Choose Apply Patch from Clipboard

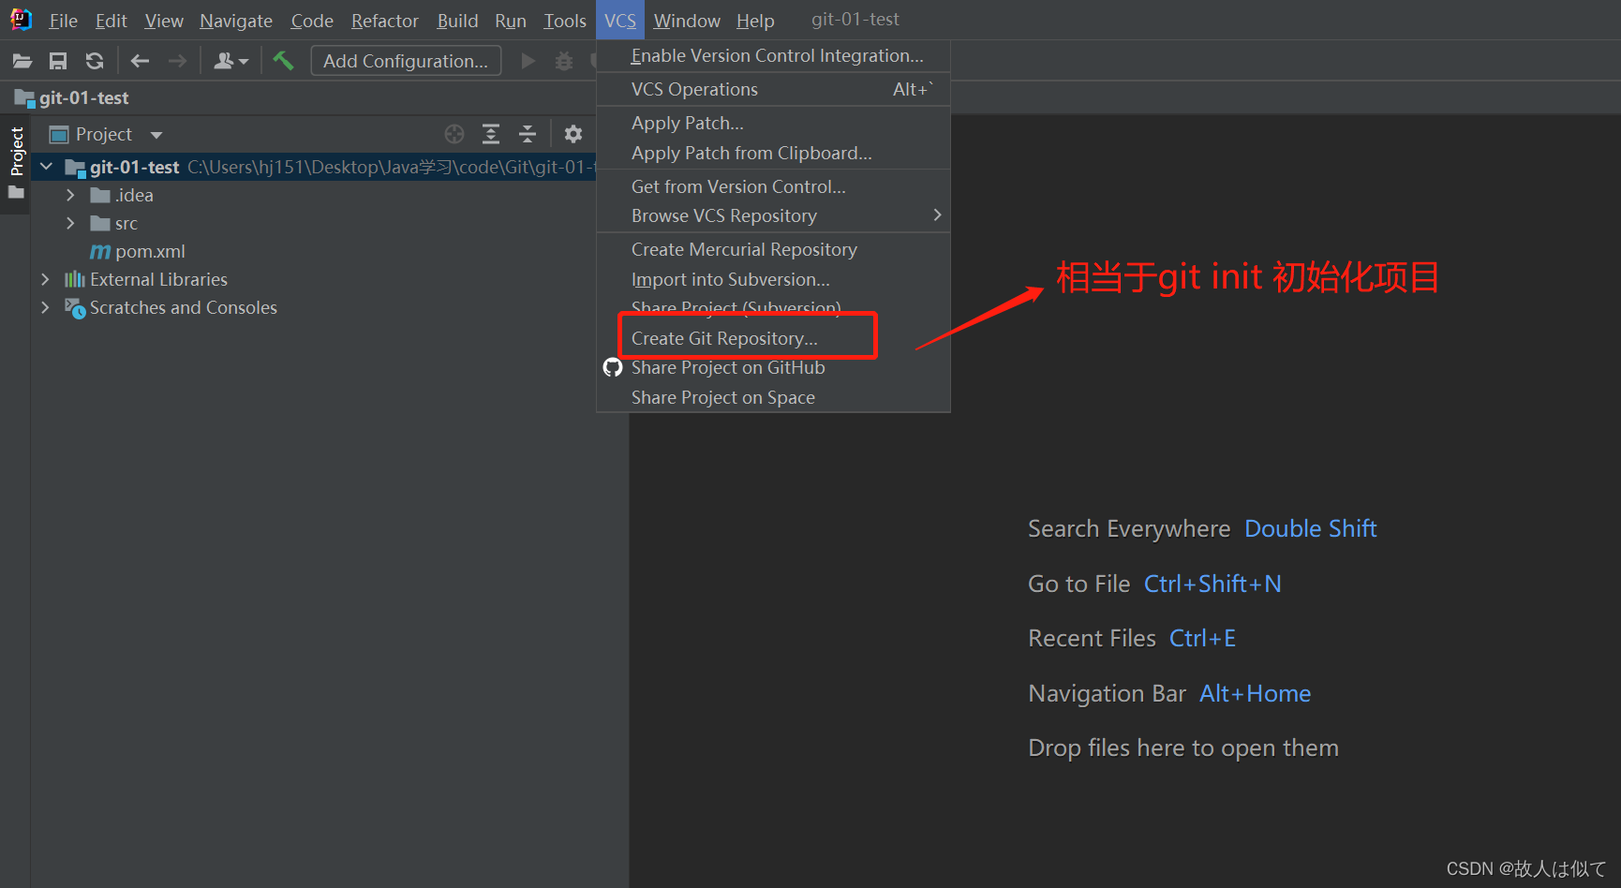[774, 153]
